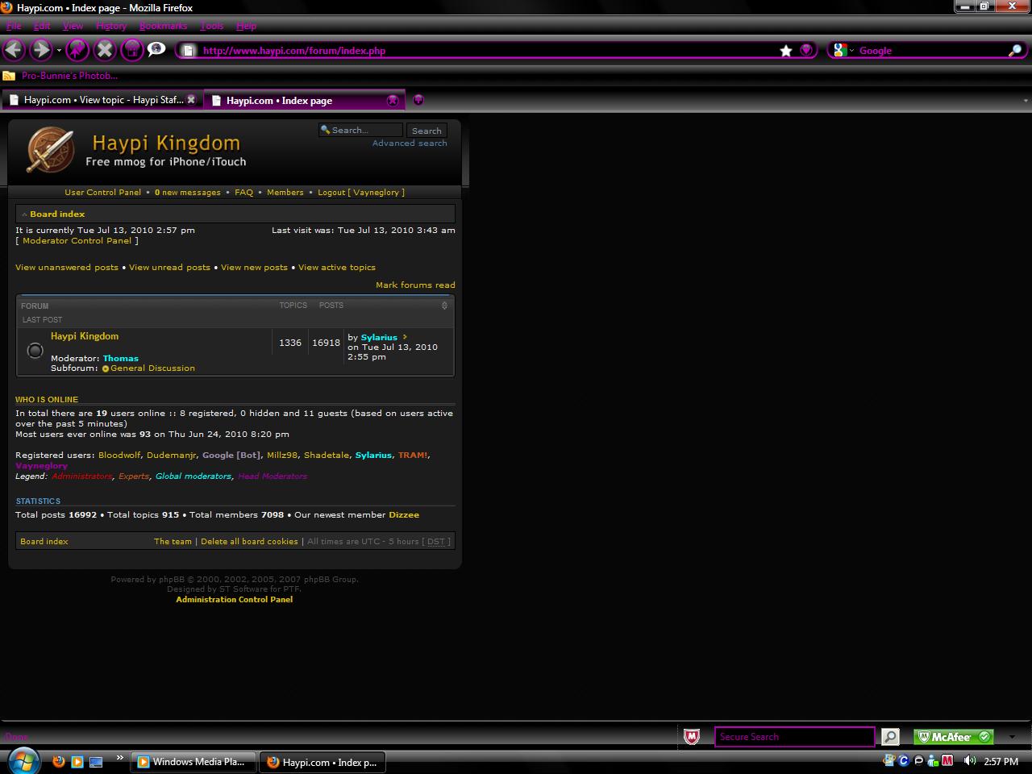Open the Moderator Control Panel link
Viewport: 1032px width, 774px height.
click(77, 241)
